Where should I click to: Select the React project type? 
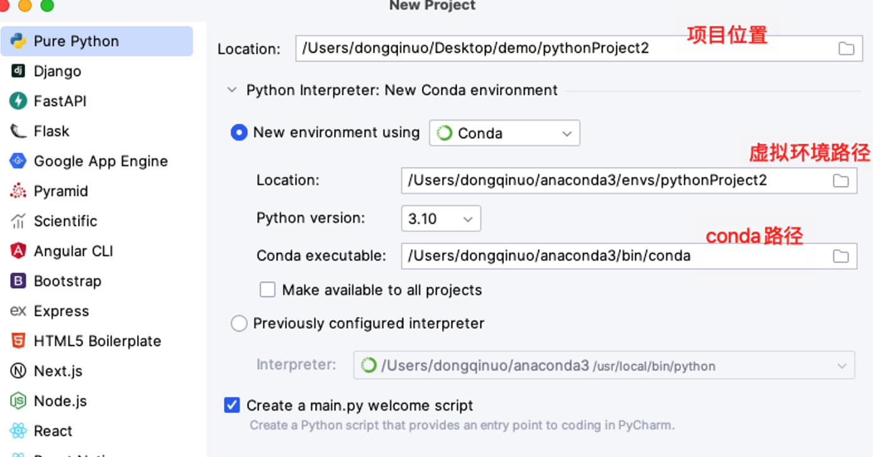[53, 431]
